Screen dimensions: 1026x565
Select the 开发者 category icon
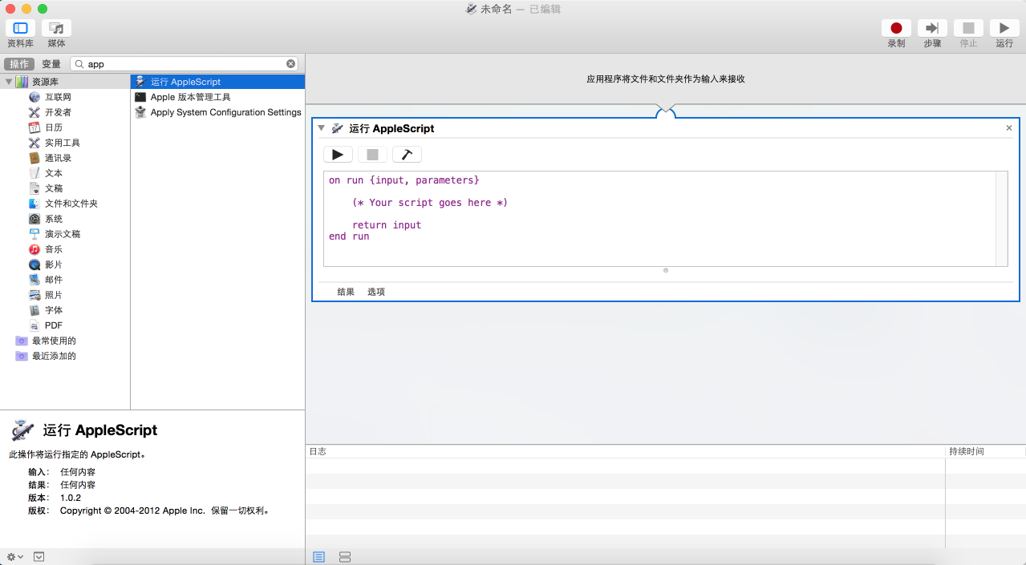click(34, 112)
